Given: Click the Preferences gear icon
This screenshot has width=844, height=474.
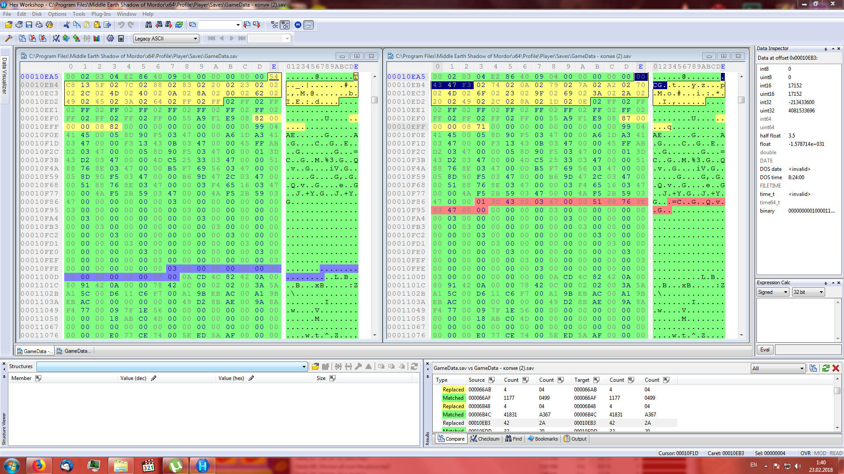Looking at the screenshot, I should pyautogui.click(x=110, y=39).
